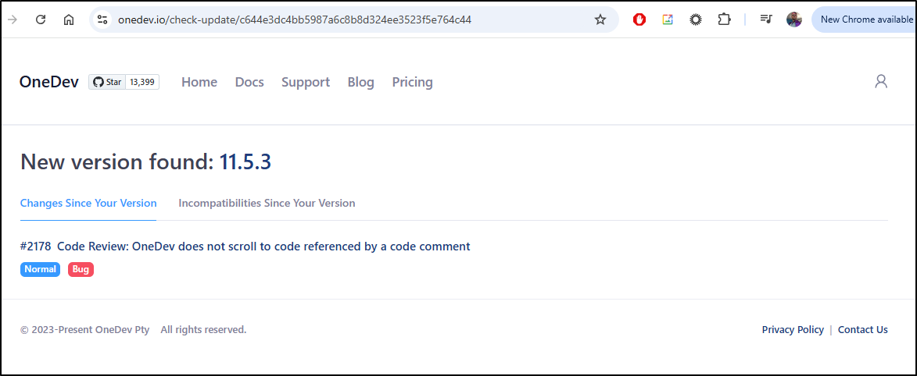Click the 11.5.3 version number link

pyautogui.click(x=245, y=161)
